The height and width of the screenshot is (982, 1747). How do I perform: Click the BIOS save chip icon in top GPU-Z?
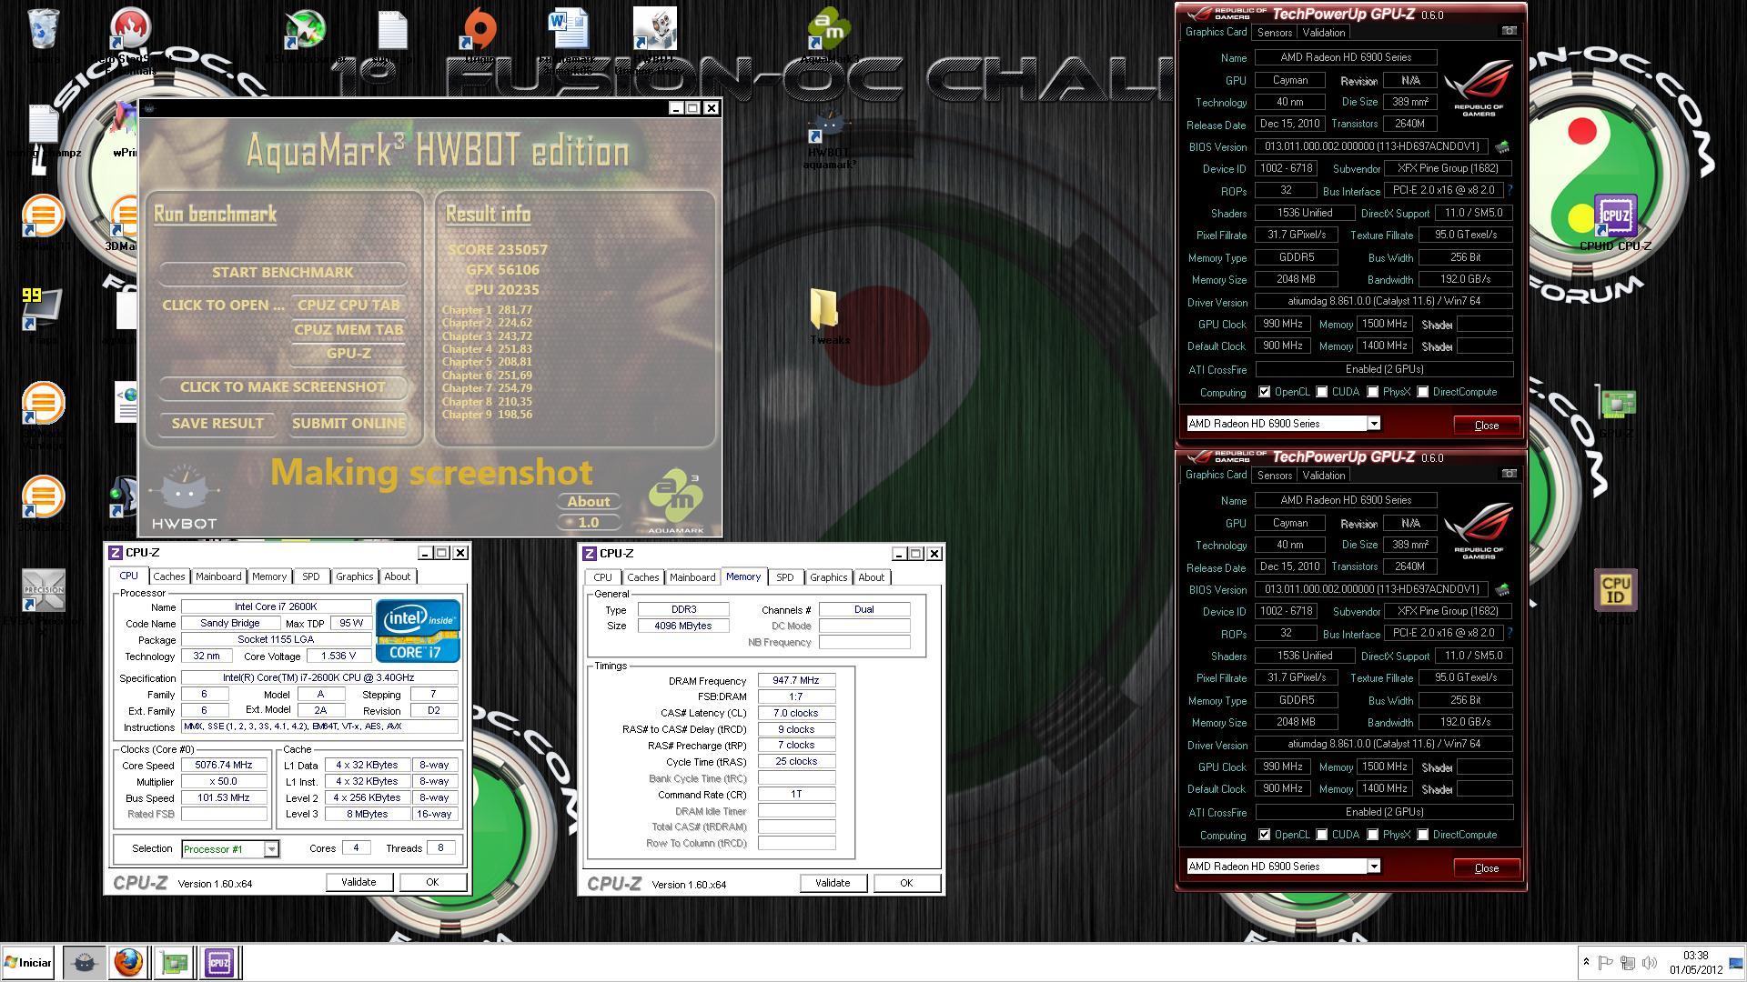pos(1502,146)
